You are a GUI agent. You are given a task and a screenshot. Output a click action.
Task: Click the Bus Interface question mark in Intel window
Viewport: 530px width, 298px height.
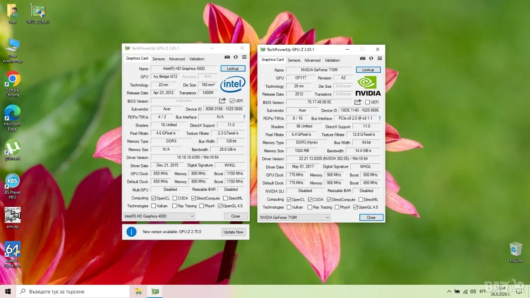[x=244, y=117]
